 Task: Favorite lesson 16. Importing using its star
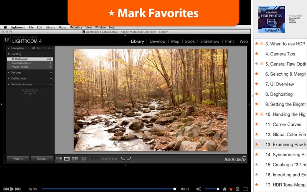tap(256, 175)
